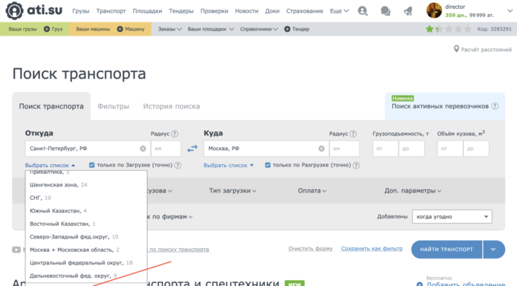Open the Ваши грузы link
517x286 pixels.
22,29
